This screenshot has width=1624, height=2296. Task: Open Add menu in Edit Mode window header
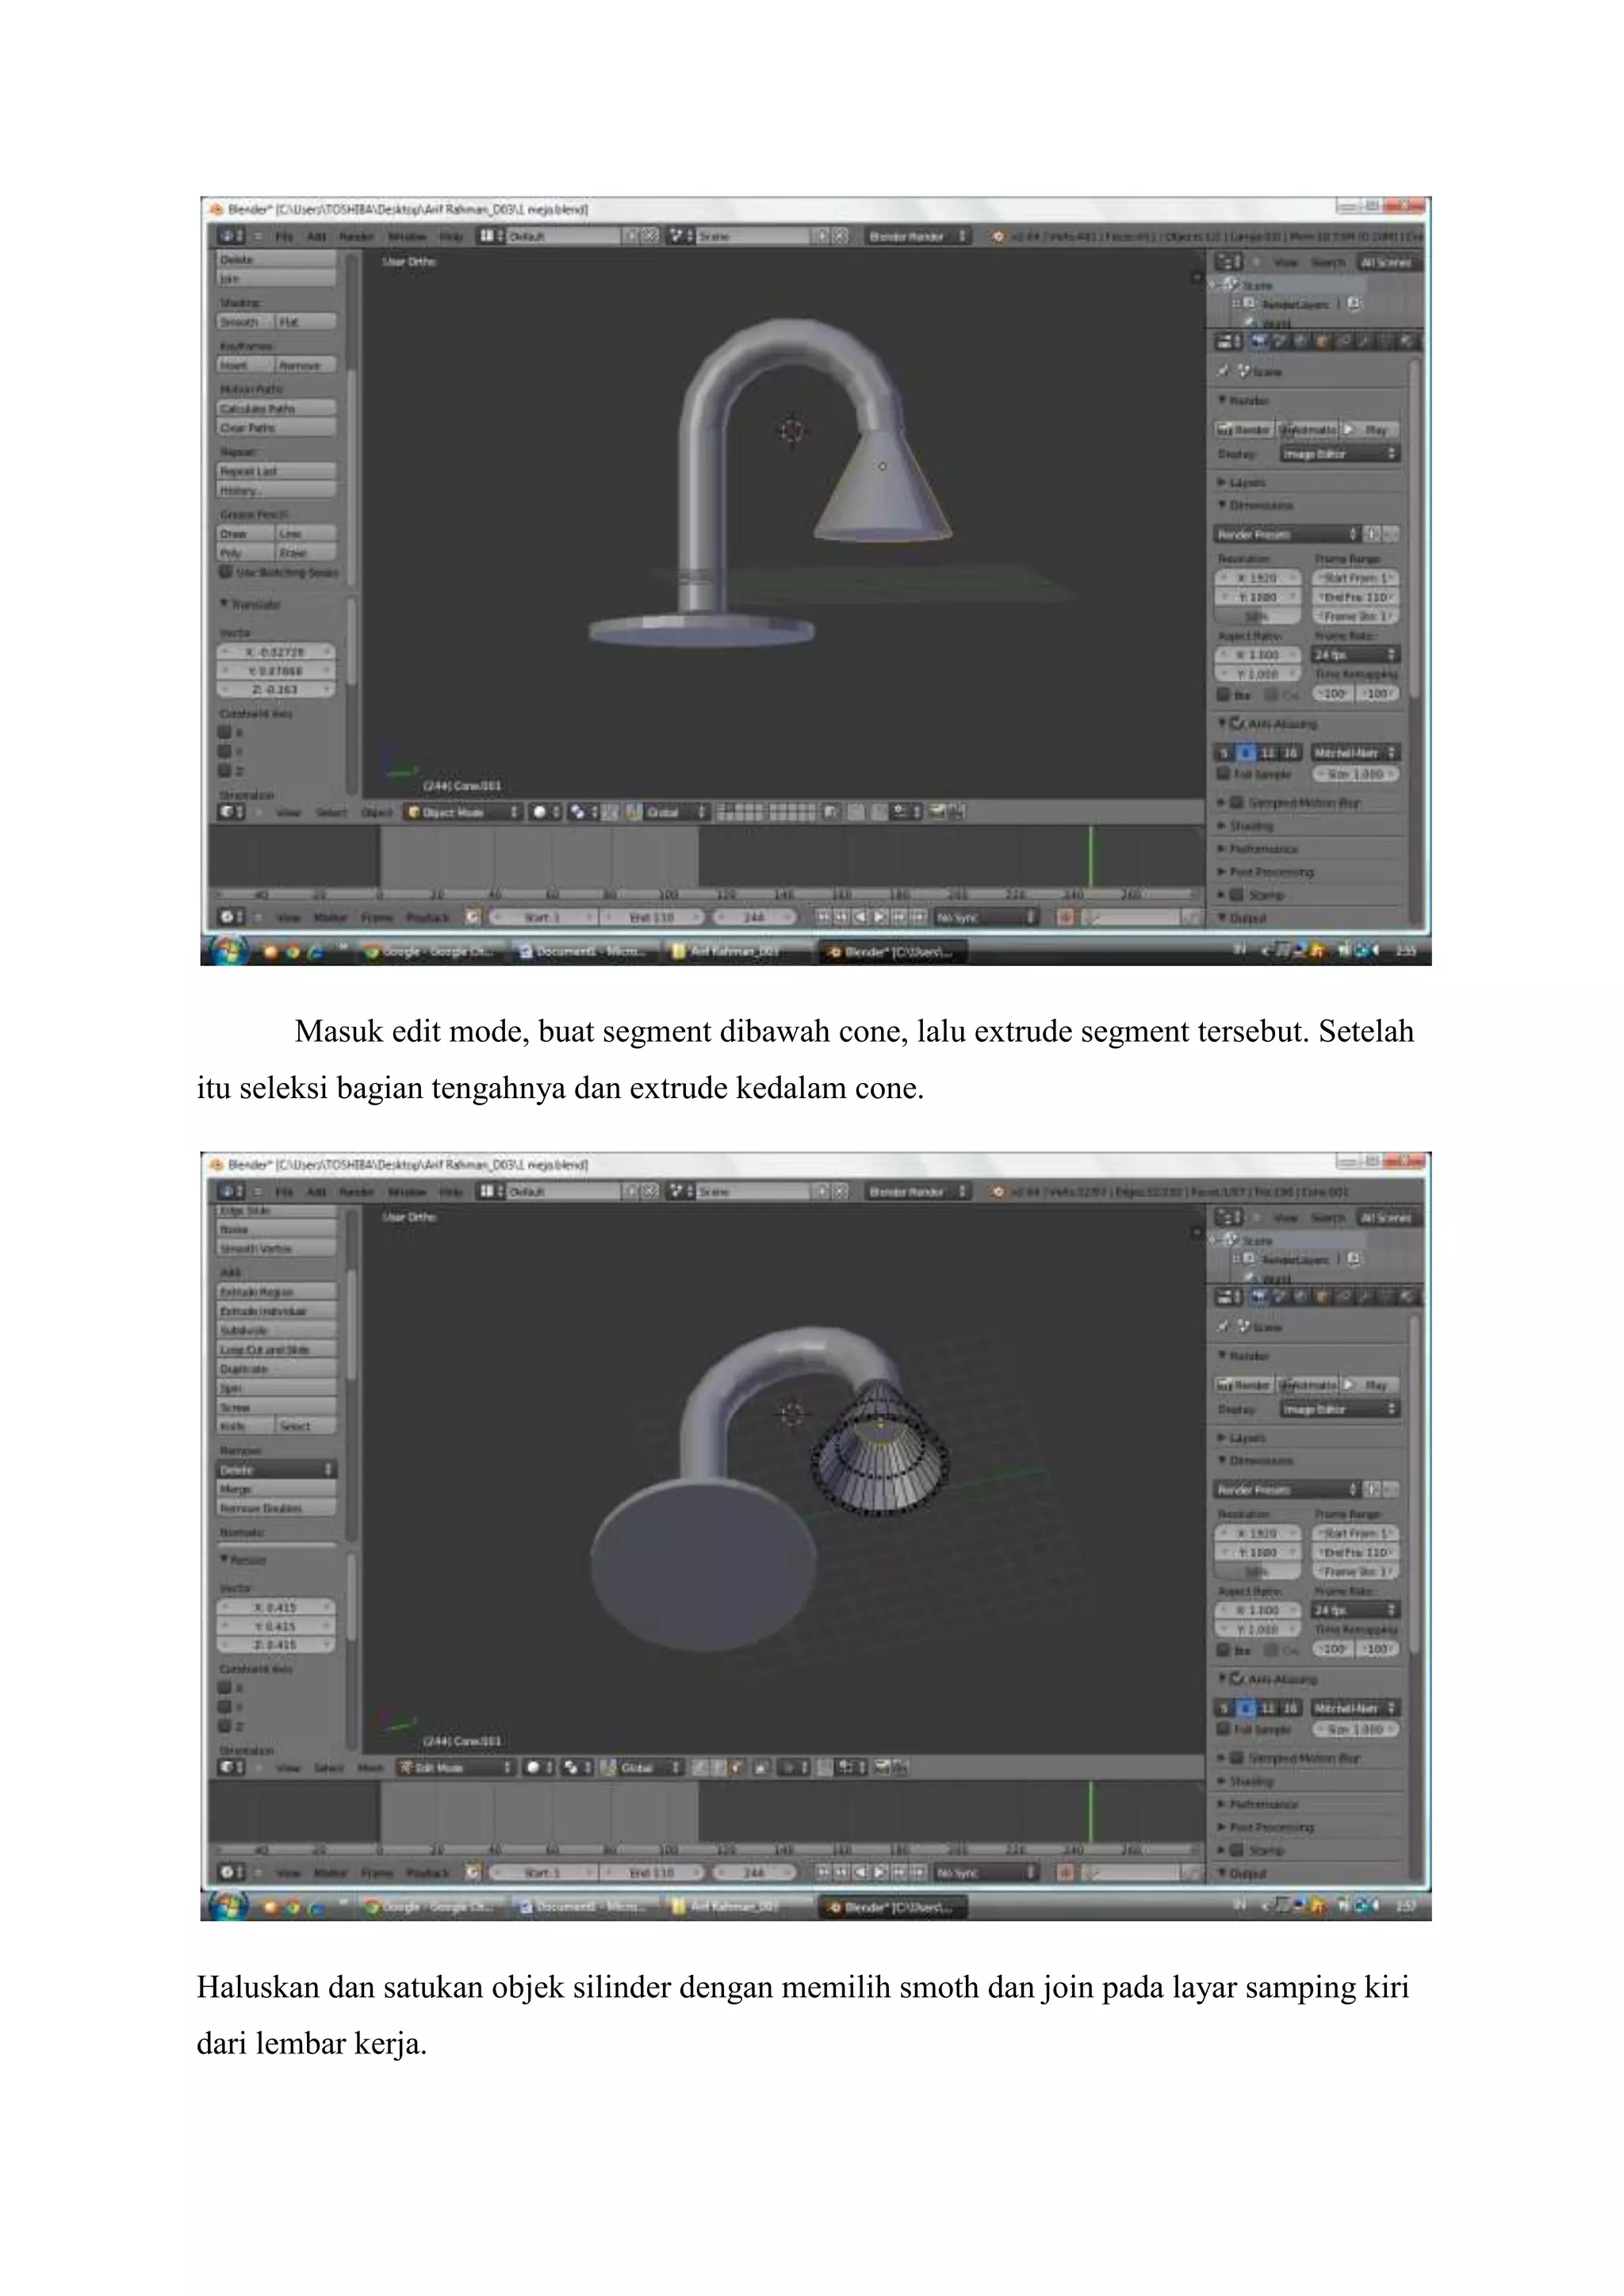[316, 1192]
